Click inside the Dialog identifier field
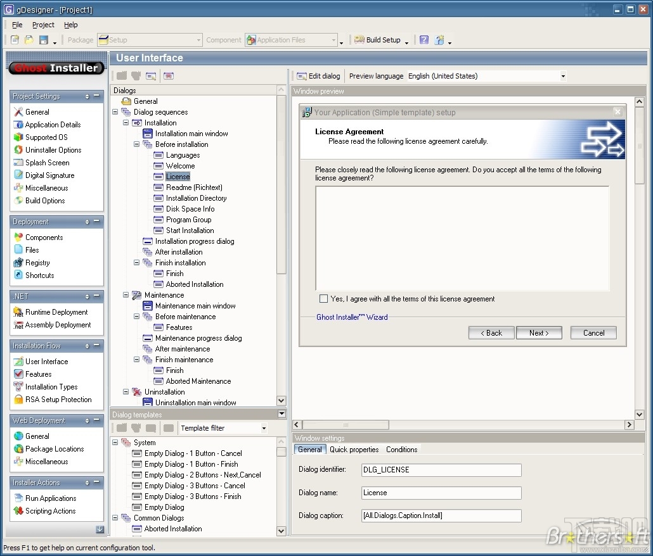 441,470
